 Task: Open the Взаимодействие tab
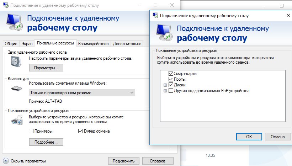[x=94, y=44]
